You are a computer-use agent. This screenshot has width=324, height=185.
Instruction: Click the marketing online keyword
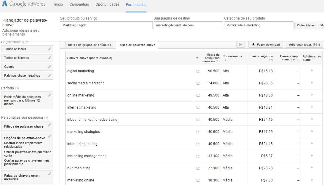click(x=81, y=180)
